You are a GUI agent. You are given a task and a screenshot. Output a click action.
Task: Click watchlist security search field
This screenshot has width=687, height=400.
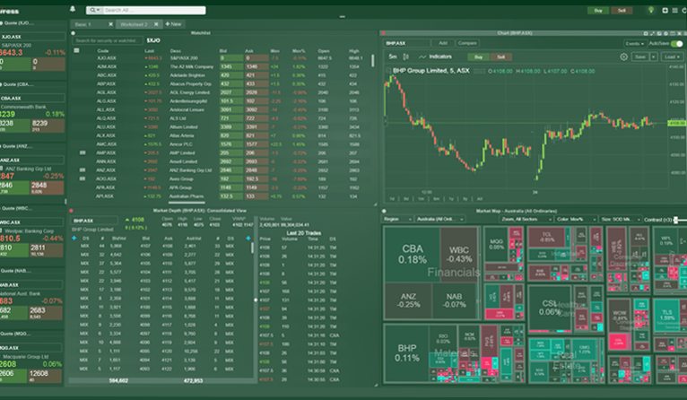pyautogui.click(x=107, y=40)
